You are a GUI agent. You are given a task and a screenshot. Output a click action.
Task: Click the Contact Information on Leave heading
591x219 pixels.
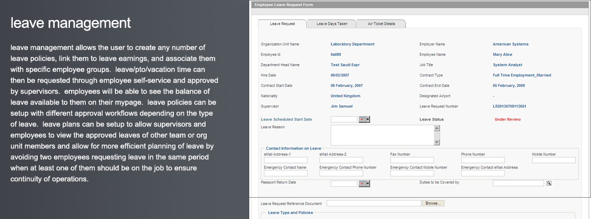[x=293, y=148]
